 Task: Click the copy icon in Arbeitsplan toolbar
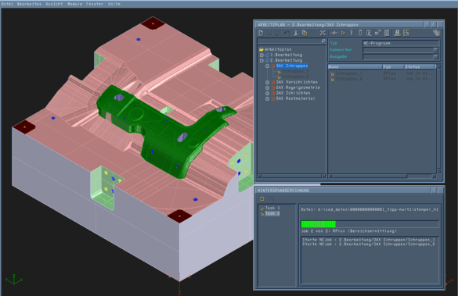305,34
